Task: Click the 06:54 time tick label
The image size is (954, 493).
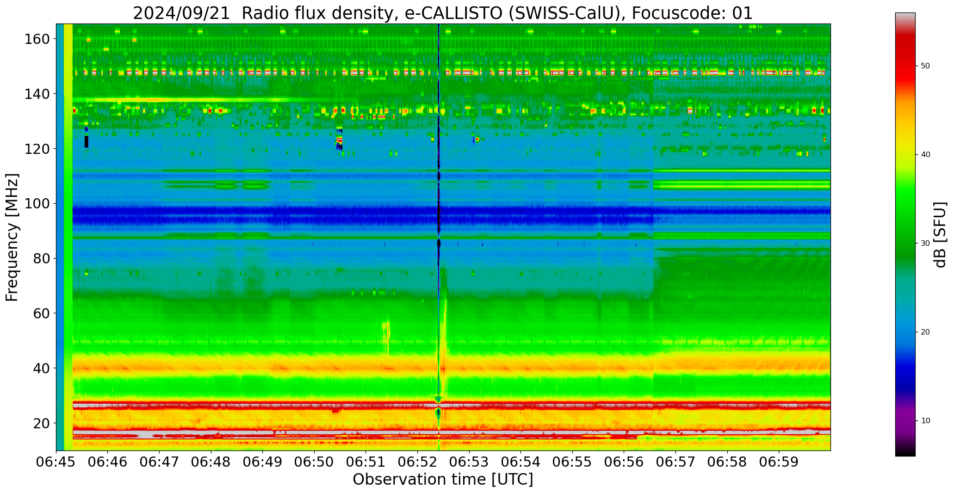Action: [521, 462]
